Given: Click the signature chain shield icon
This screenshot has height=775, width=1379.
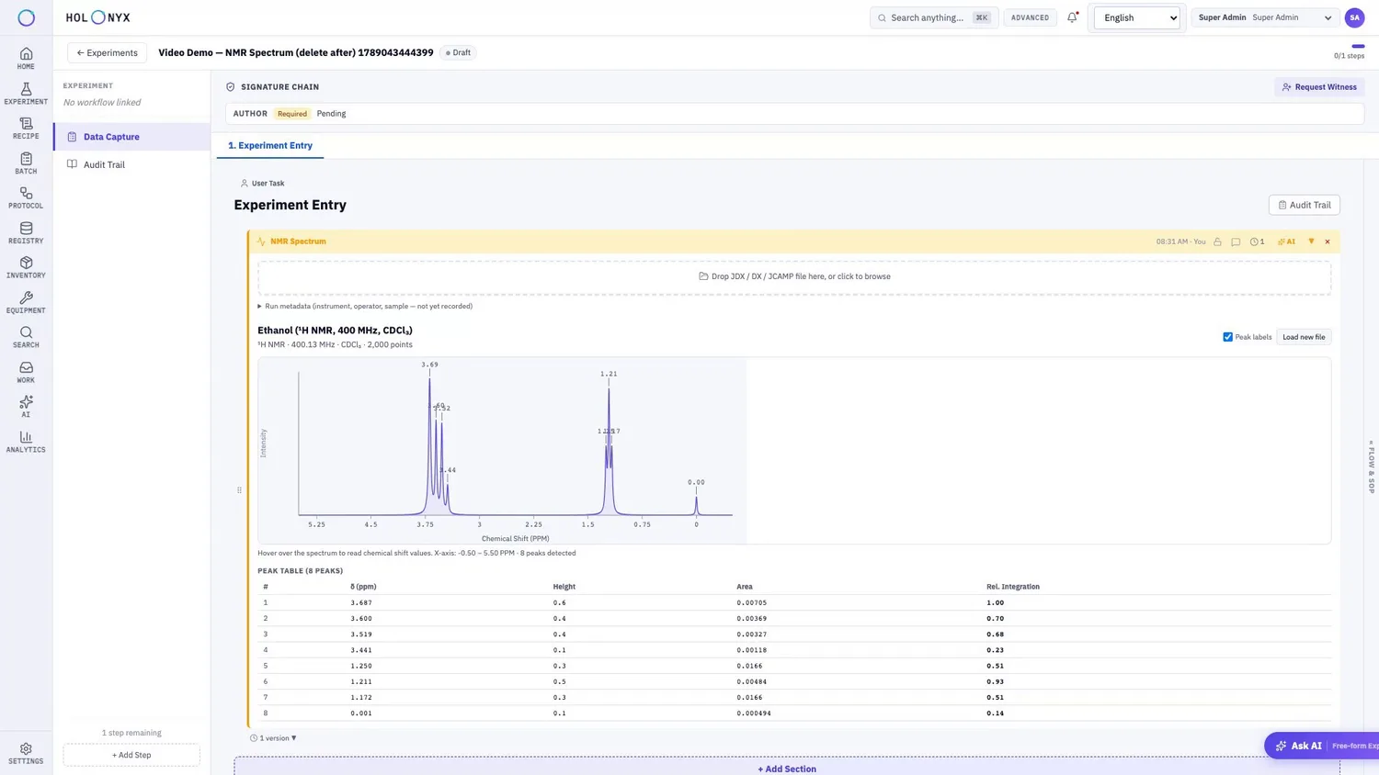Looking at the screenshot, I should 231,87.
